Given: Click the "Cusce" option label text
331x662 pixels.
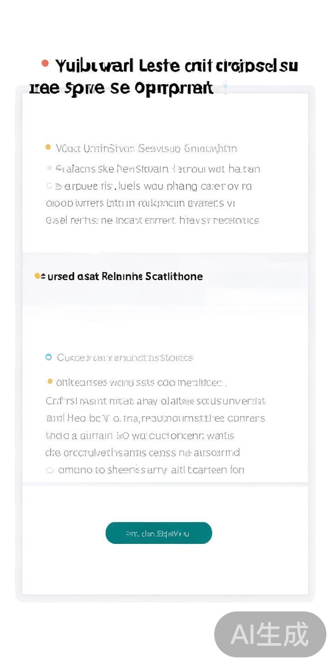Looking at the screenshot, I should click(x=125, y=358).
